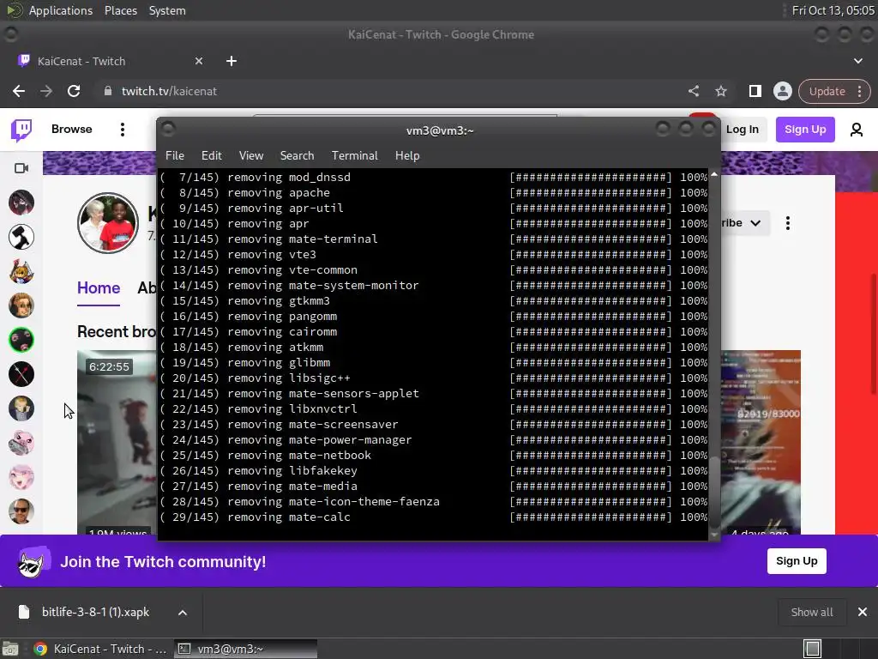Open channel avatar with green live ring

pyautogui.click(x=21, y=340)
